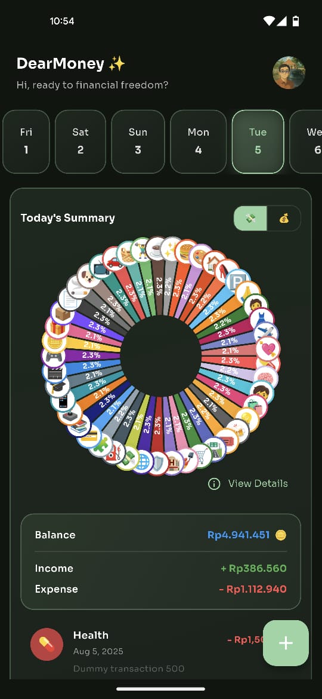Select Mon 4 date tab
The image size is (322, 699).
point(199,142)
